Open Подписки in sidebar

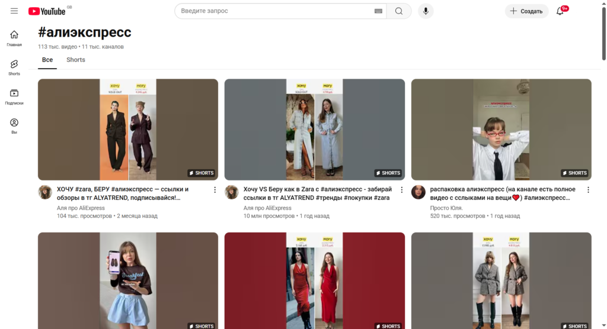tap(14, 96)
